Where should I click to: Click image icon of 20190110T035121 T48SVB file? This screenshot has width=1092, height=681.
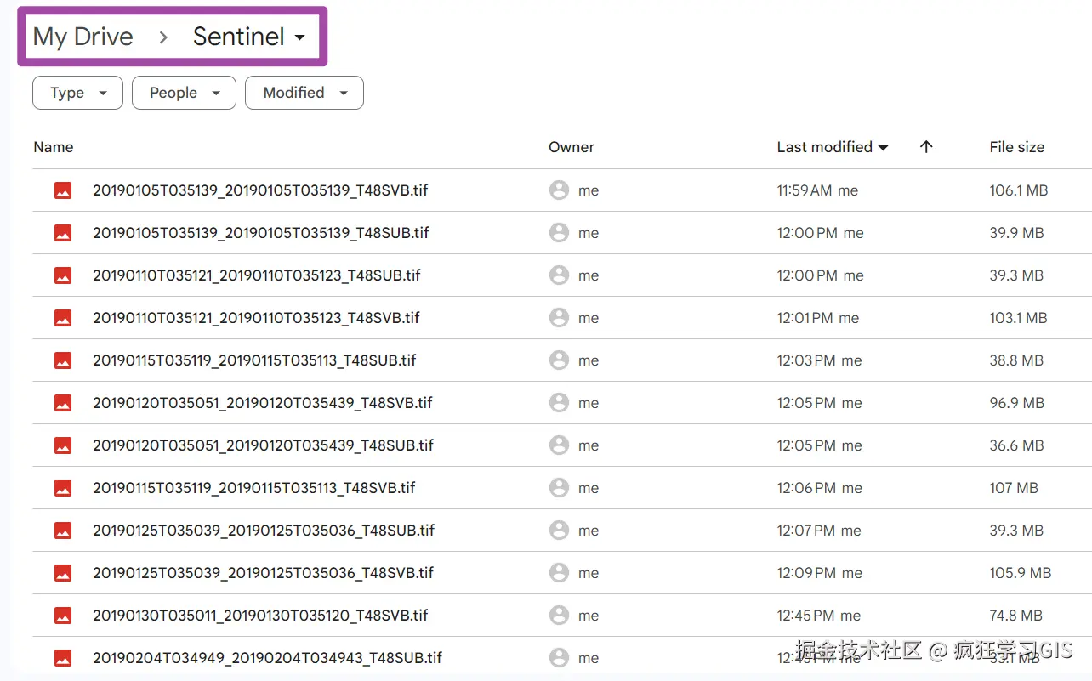(63, 318)
